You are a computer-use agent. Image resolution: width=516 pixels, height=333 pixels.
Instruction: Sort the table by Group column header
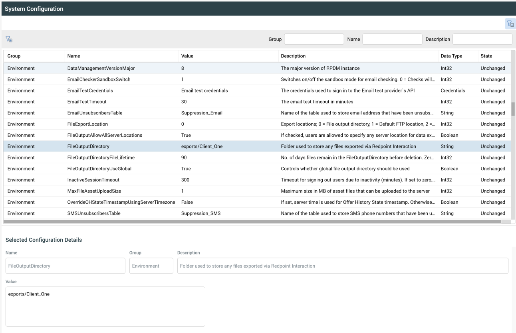point(14,56)
